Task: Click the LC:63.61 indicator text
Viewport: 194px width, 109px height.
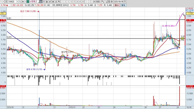Action: [189, 8]
